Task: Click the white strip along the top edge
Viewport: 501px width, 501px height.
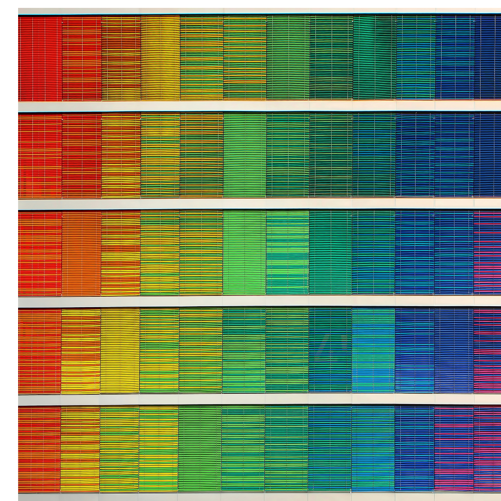Action: coord(260,11)
